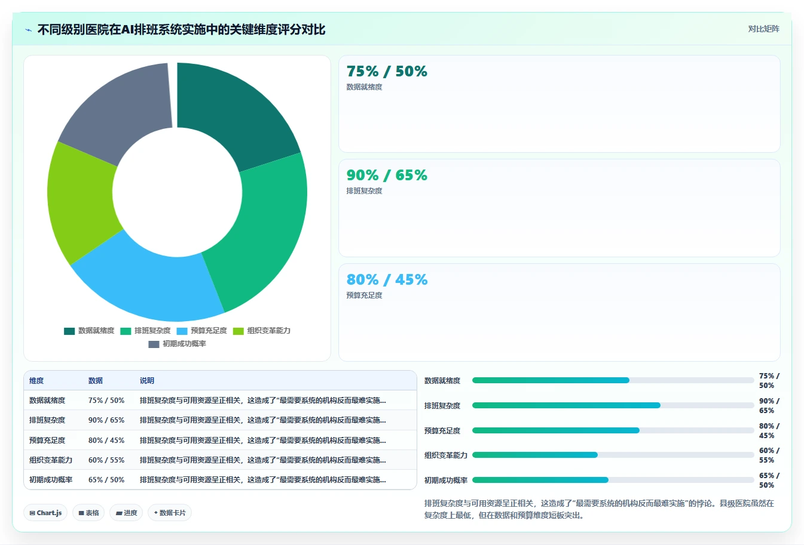
Task: Click the 数据卡片 tag chip
Action: (170, 513)
